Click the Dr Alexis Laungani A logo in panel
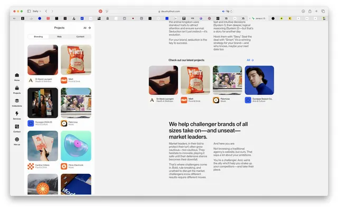This screenshot has width=338, height=209. [x=31, y=81]
